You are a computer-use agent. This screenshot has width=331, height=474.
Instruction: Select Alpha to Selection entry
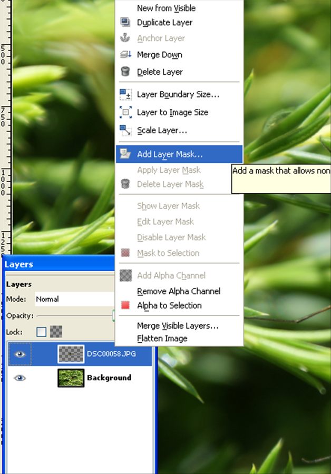(x=169, y=305)
